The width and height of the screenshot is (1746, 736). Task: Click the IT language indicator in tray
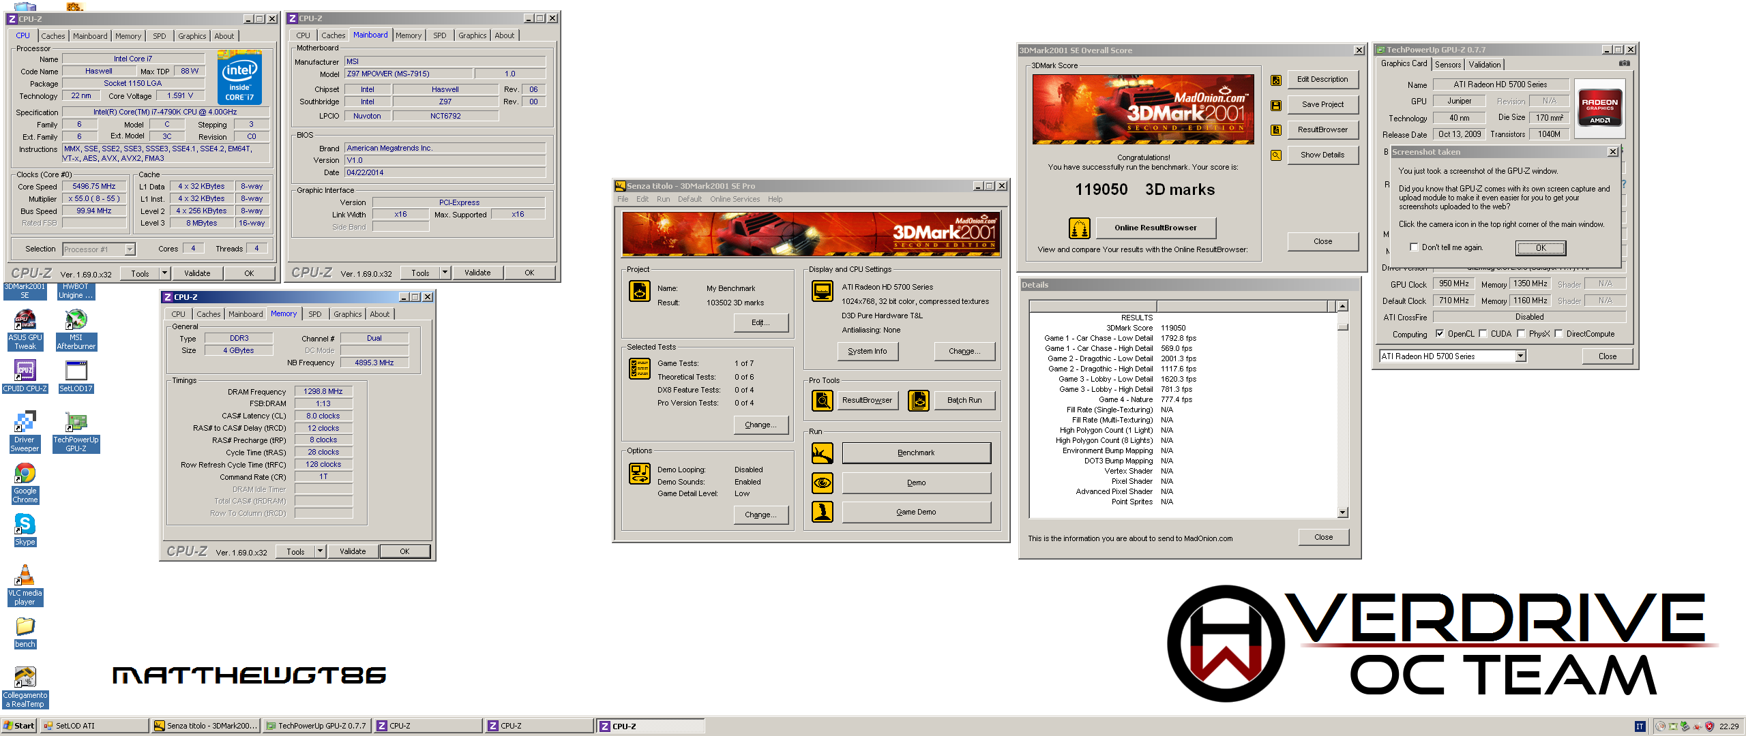[x=1640, y=726]
